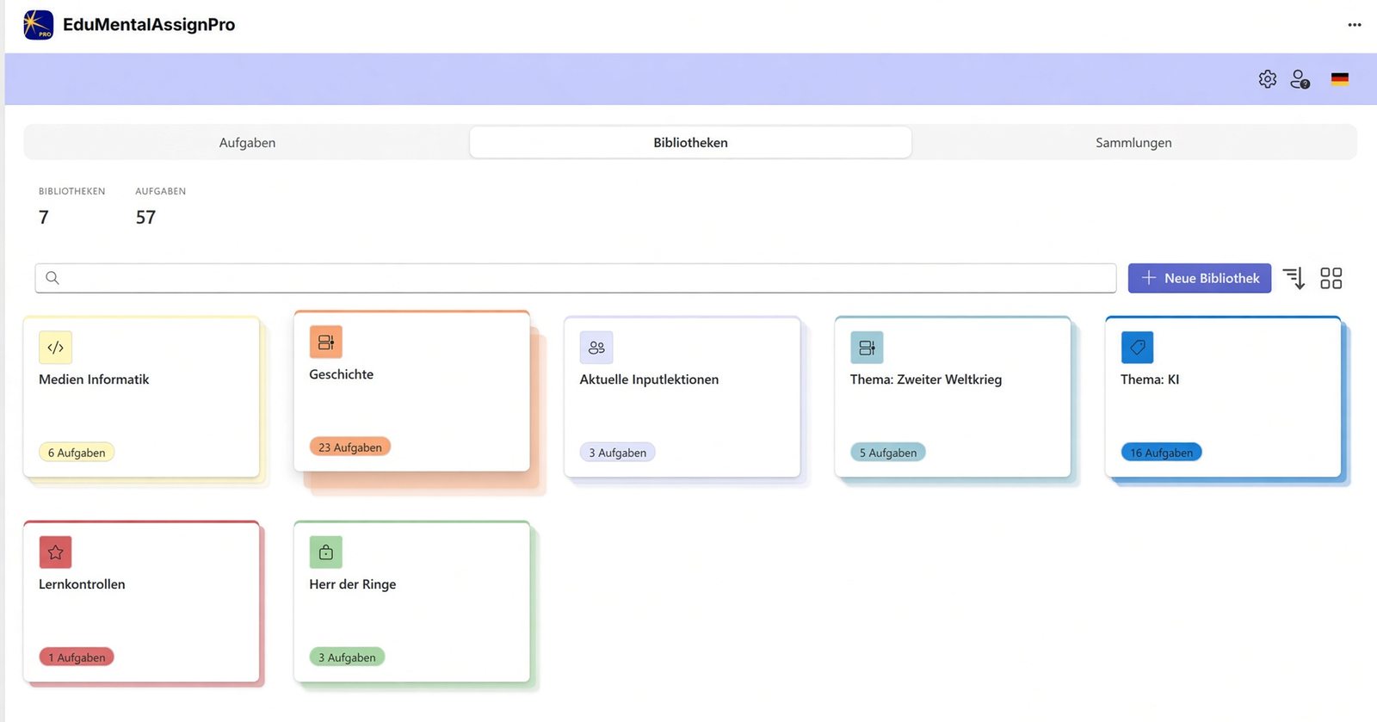Click the code icon on Medien Informatik
Viewport: 1377px width, 722px height.
click(x=55, y=348)
